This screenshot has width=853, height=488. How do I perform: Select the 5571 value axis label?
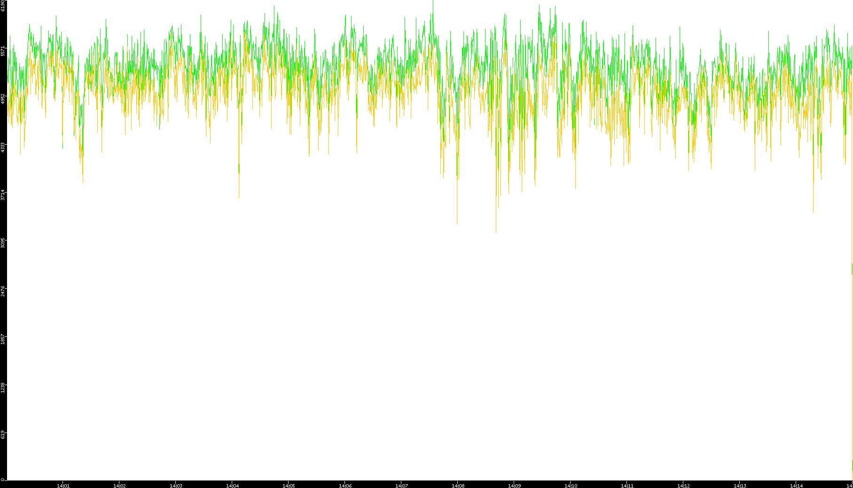coord(3,51)
